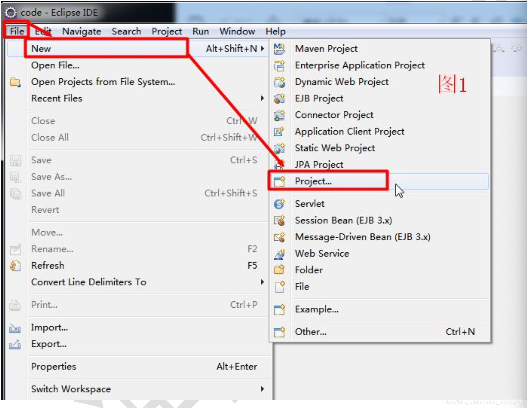Click the Web Service icon

[279, 253]
